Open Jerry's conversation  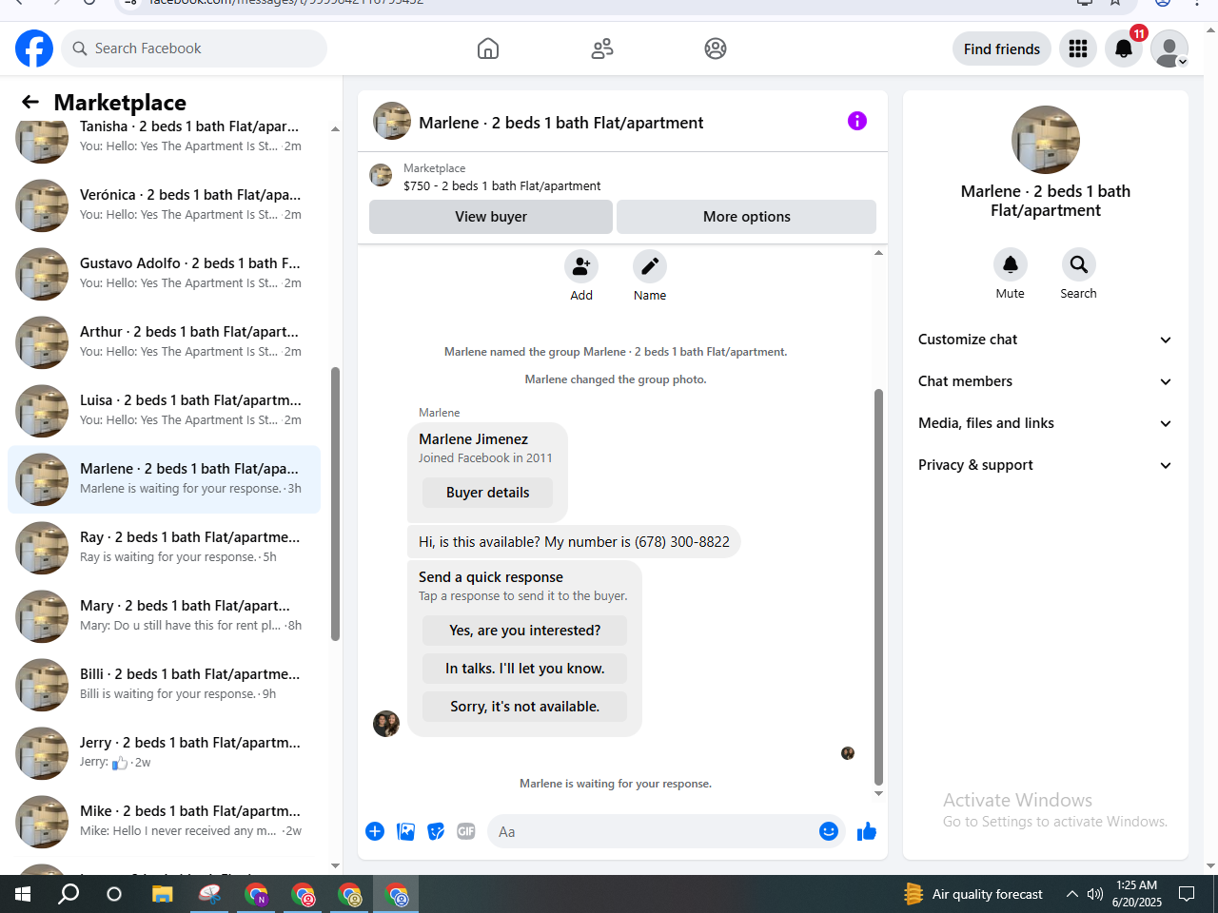(164, 753)
